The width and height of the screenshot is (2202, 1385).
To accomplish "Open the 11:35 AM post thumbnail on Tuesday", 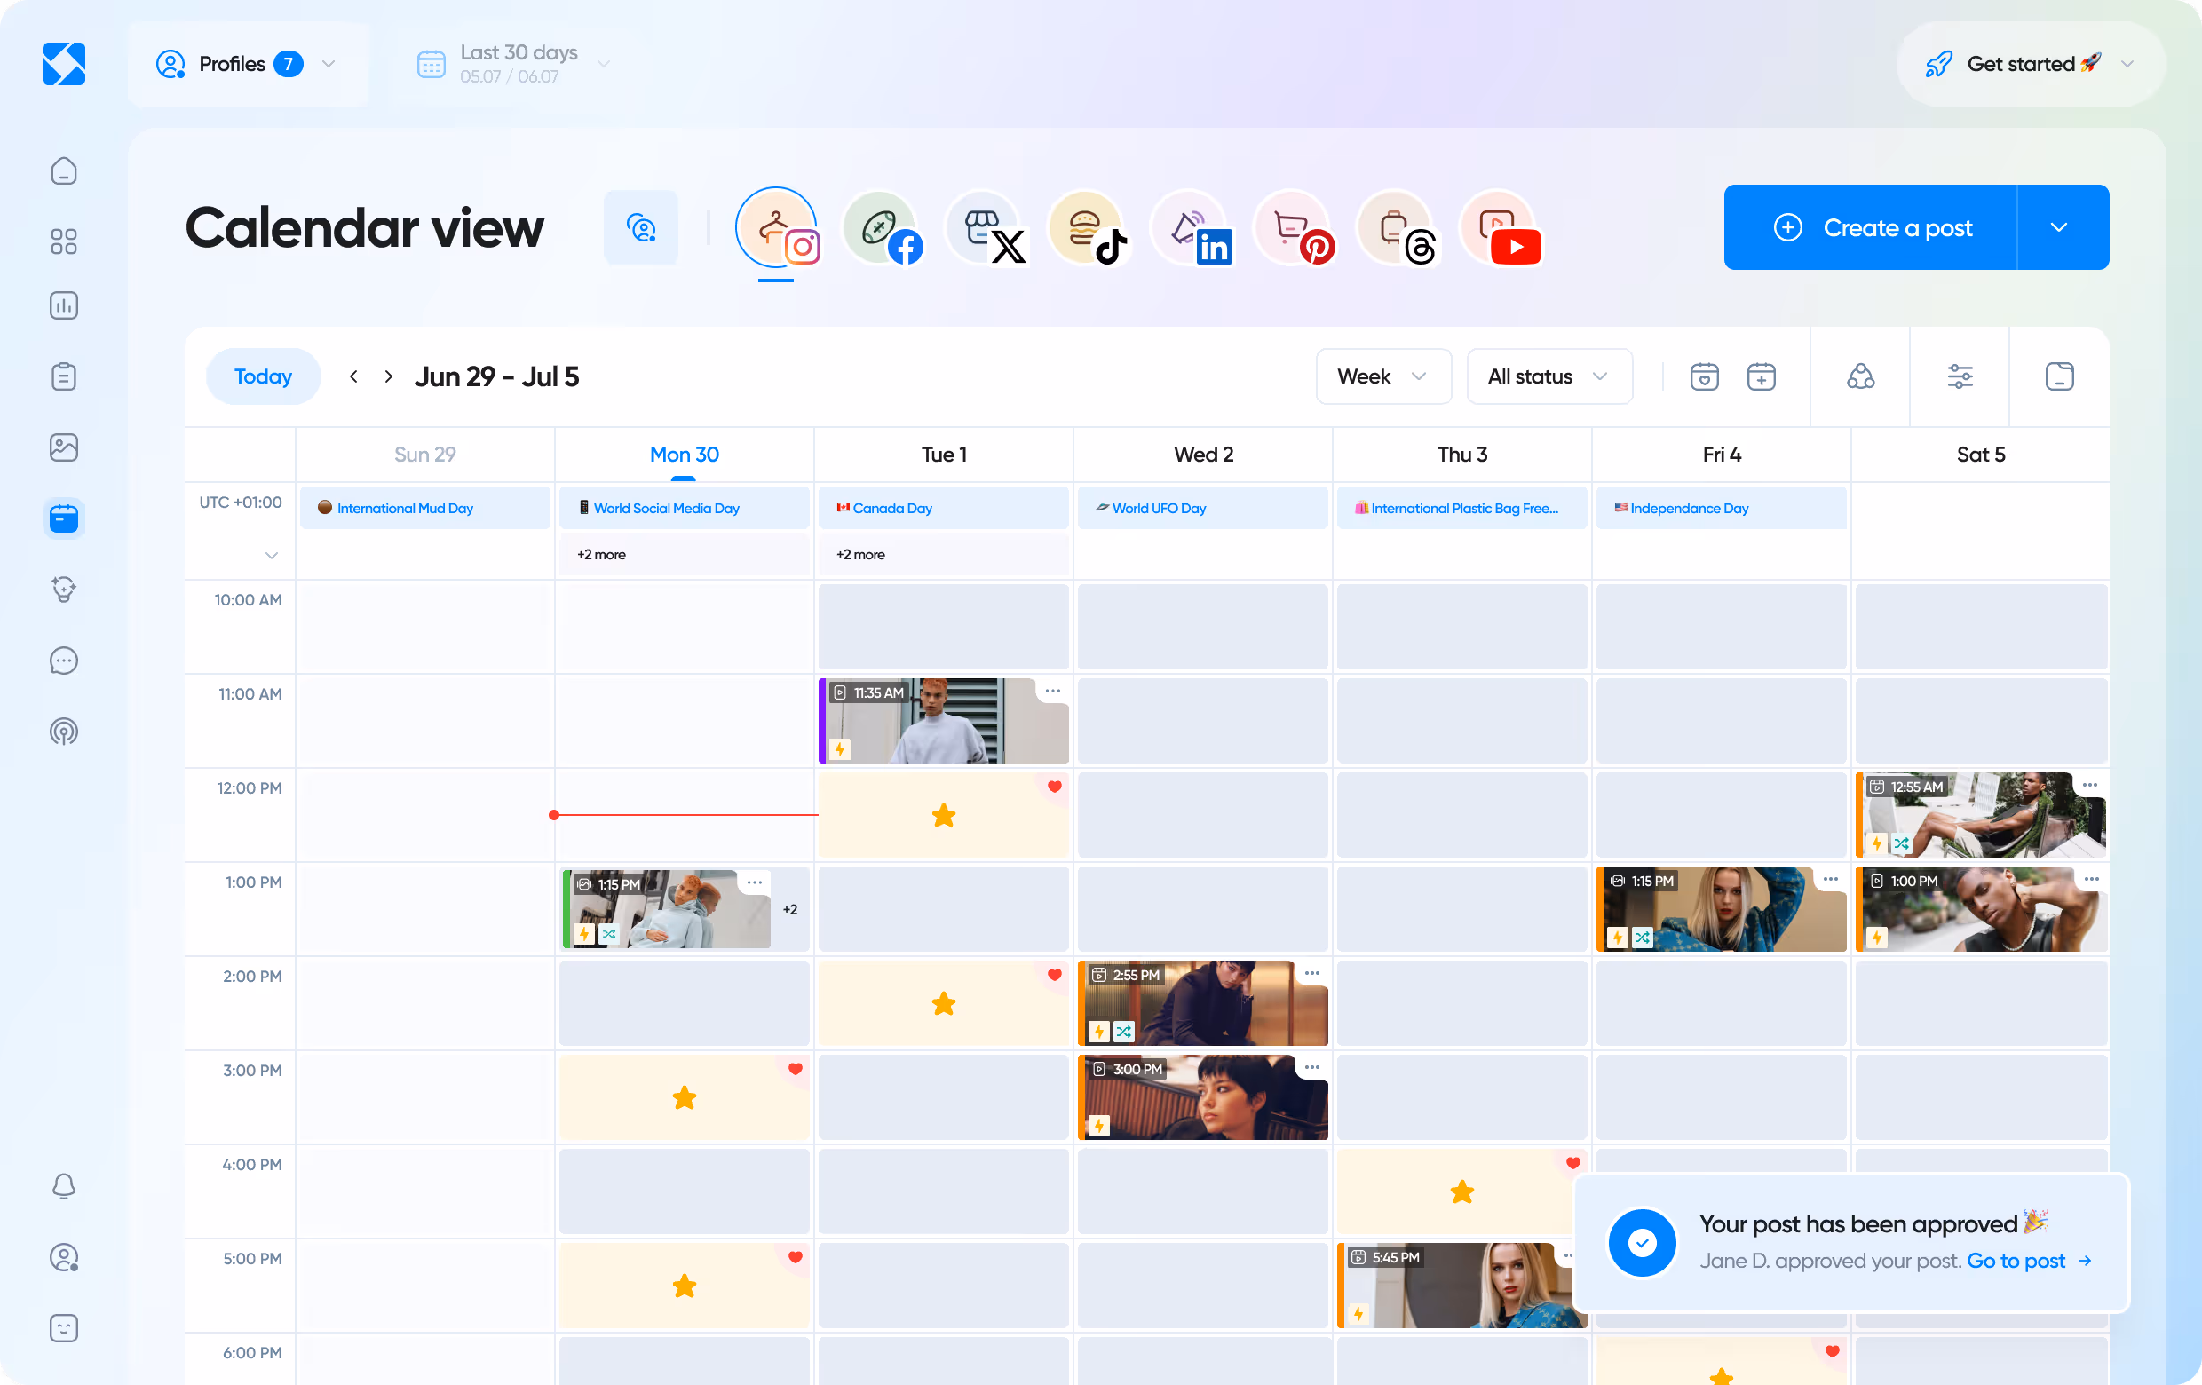I will point(943,721).
